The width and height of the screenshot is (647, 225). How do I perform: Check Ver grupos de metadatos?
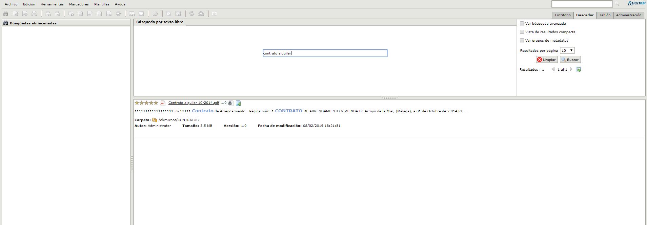click(522, 40)
